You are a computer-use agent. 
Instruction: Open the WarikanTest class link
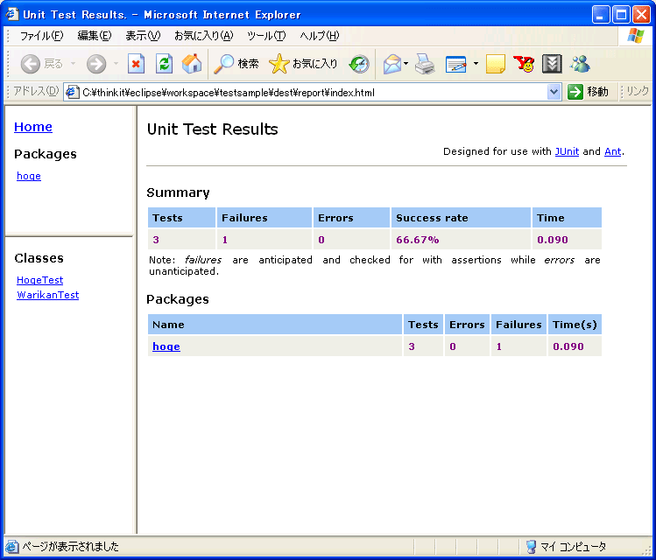47,295
